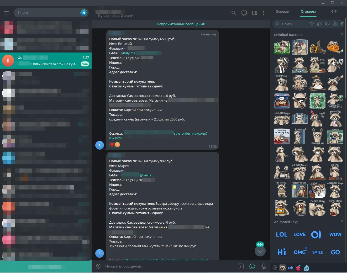Jump to the ok sticker set in footer
Viewport: 347px width, 273px height.
290,268
